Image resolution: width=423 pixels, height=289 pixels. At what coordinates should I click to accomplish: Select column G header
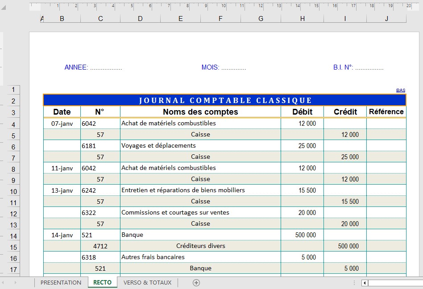point(261,19)
